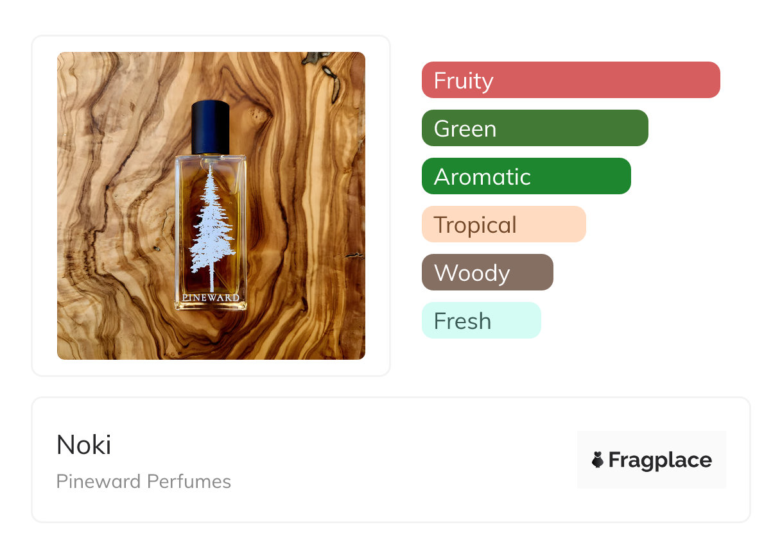Open the Pineward Perfumes brand link
The height and width of the screenshot is (554, 782).
pos(143,482)
